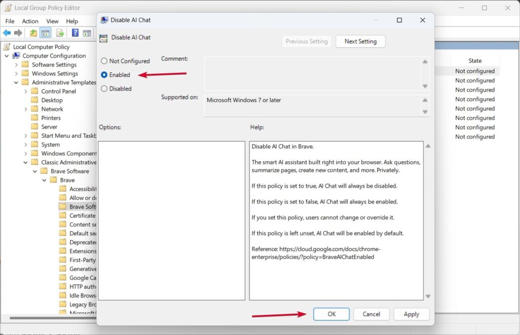
Task: Click the Deprecated folder icon
Action: pyautogui.click(x=62, y=242)
